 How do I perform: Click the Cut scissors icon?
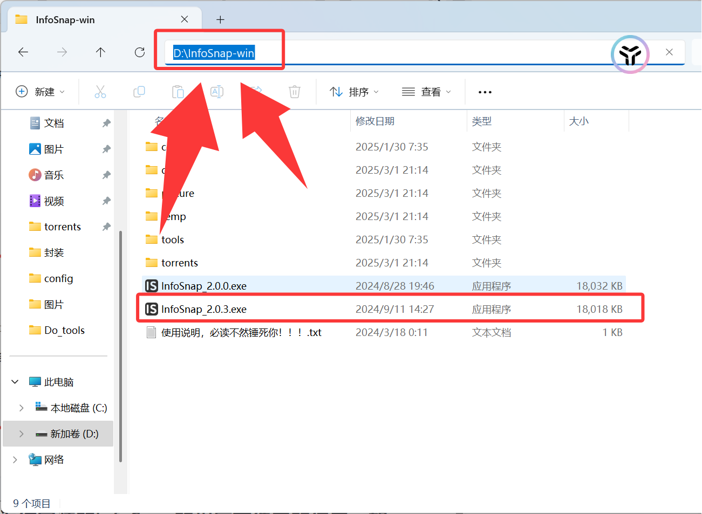[100, 92]
